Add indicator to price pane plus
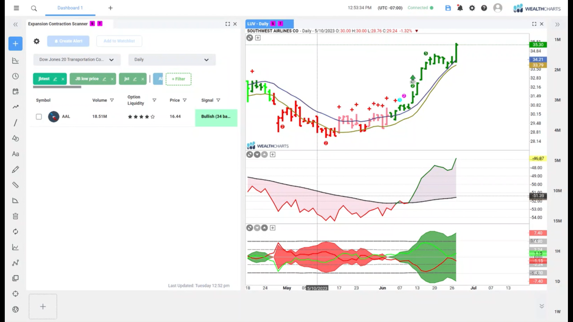573x322 pixels. (258, 38)
